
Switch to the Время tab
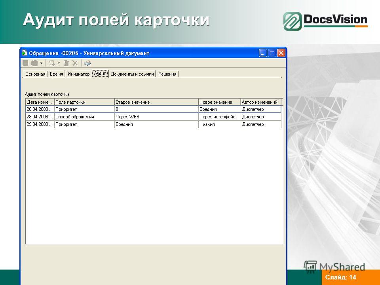57,74
